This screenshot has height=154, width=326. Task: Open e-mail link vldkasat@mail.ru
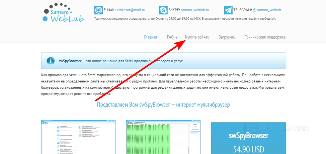click(x=131, y=10)
